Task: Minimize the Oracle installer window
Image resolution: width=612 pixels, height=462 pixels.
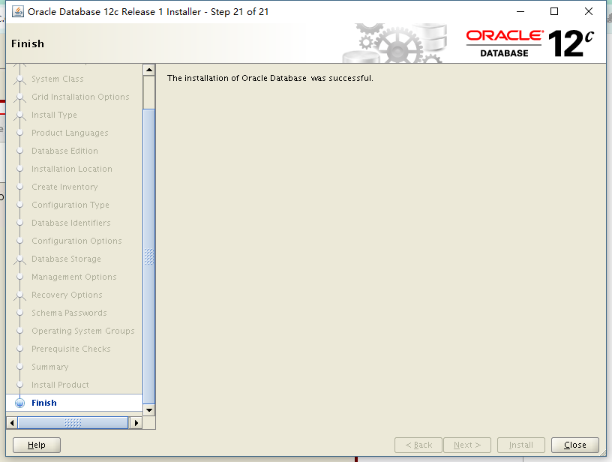Action: click(x=520, y=12)
